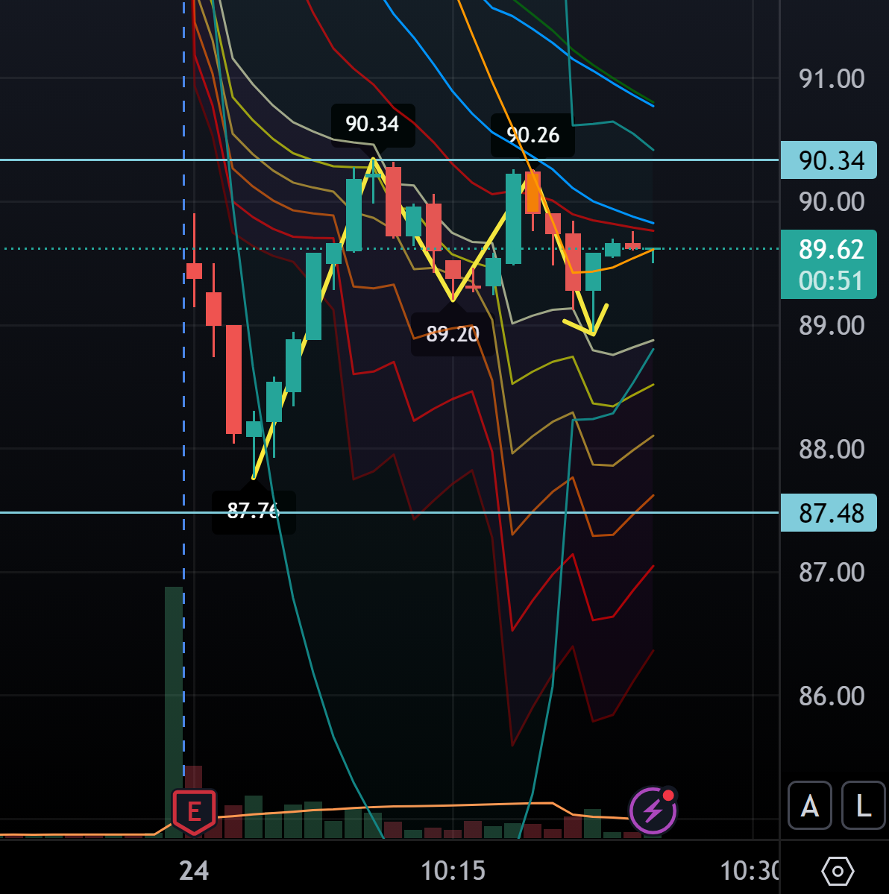The image size is (889, 894).
Task: Click the current price 89.62 label
Action: click(831, 249)
